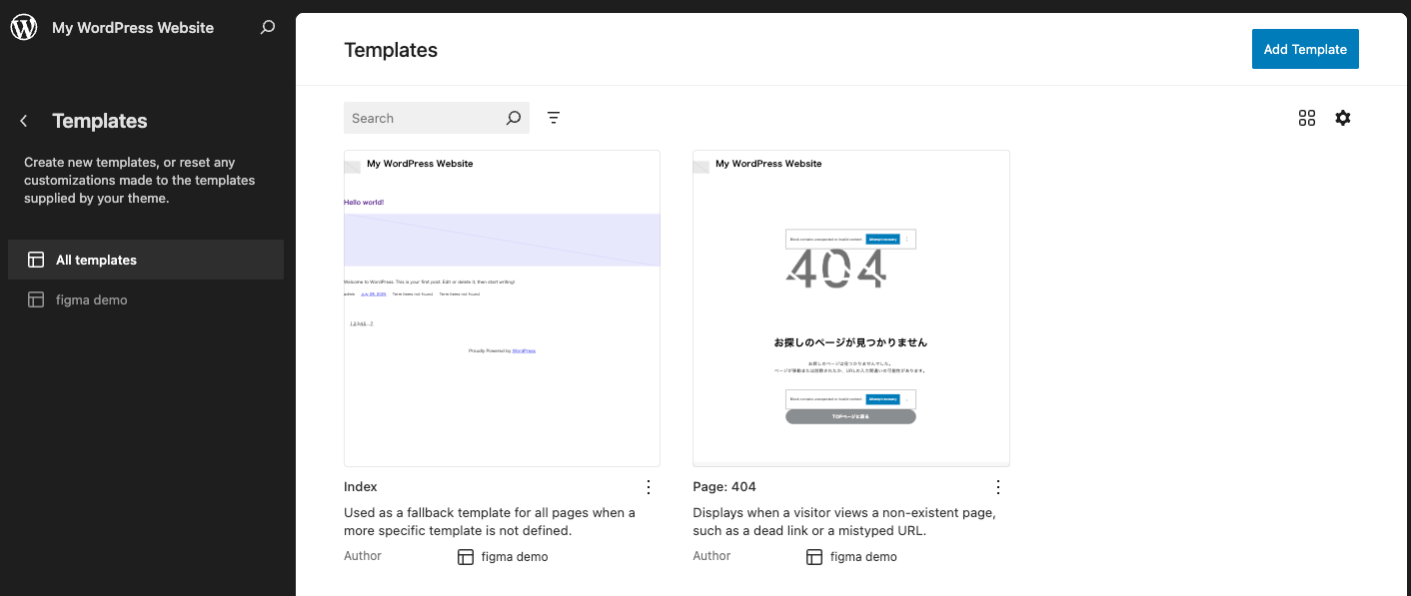
Task: Click the Index template title
Action: tap(361, 487)
